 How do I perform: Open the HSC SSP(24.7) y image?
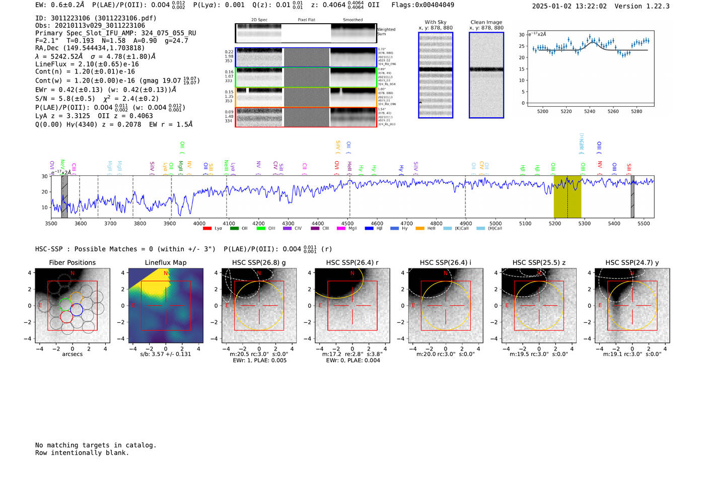click(x=632, y=306)
